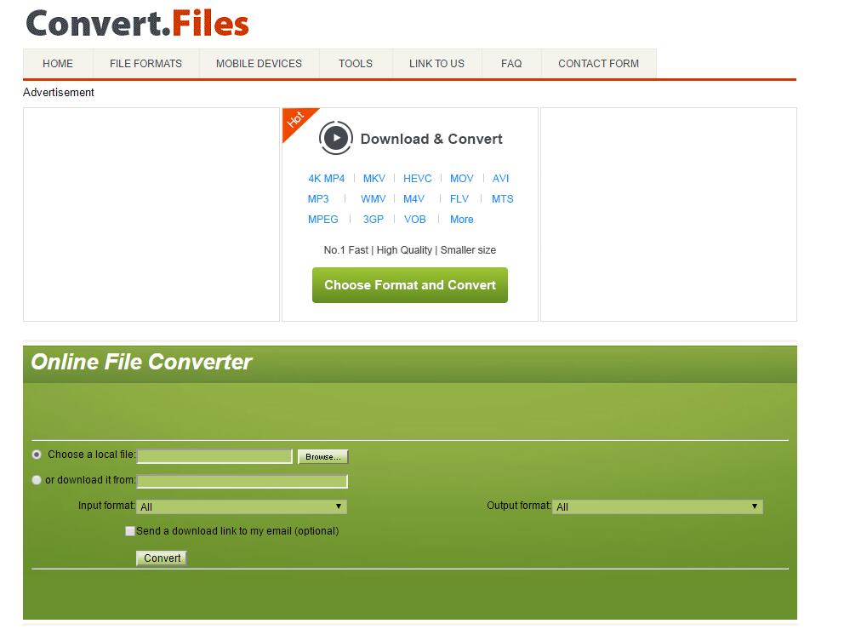Screen dimensions: 844x635
Task: Select the FLV format link
Action: click(x=459, y=198)
